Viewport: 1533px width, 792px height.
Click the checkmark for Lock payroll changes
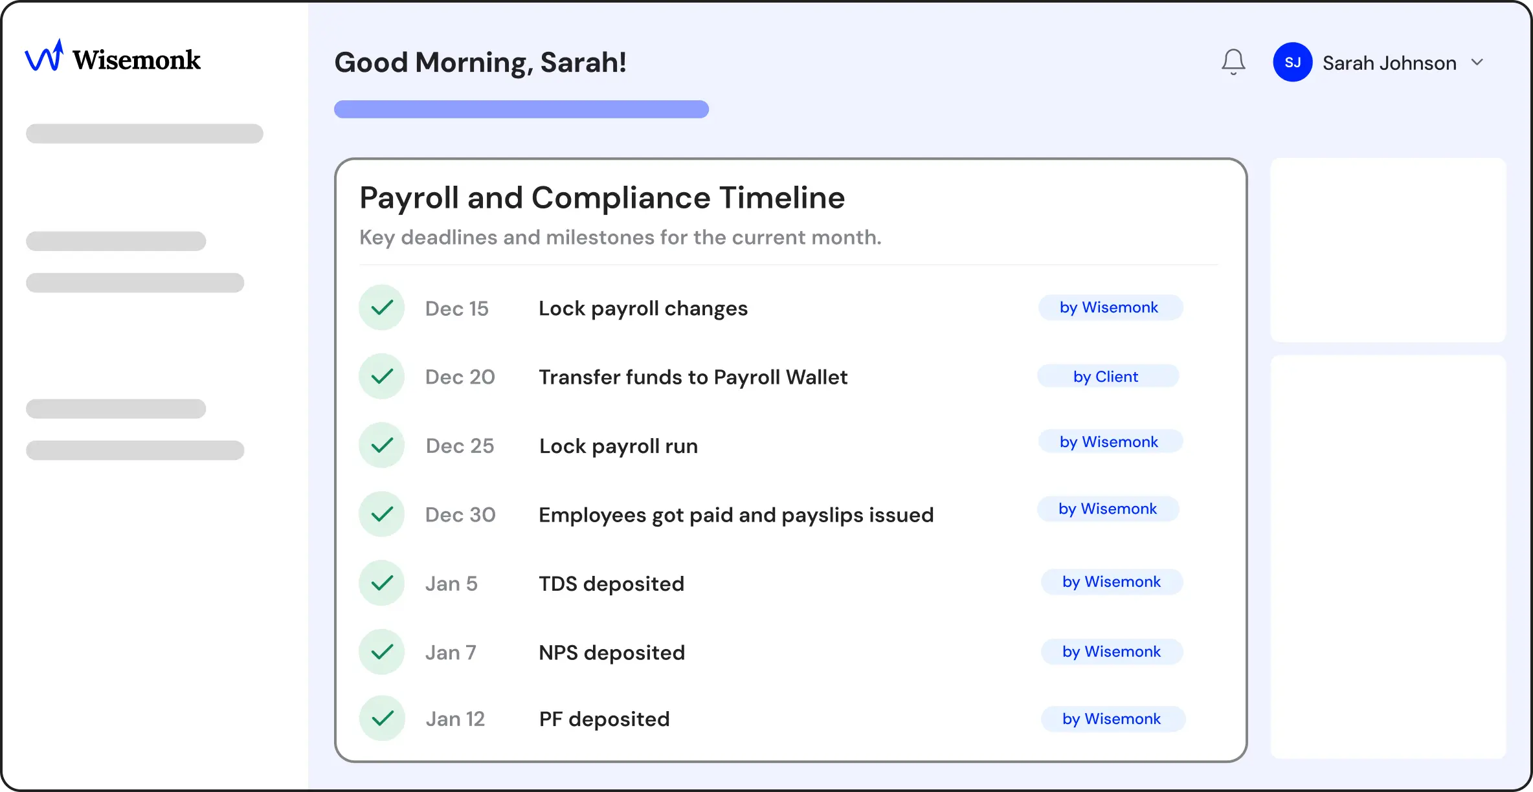coord(382,307)
